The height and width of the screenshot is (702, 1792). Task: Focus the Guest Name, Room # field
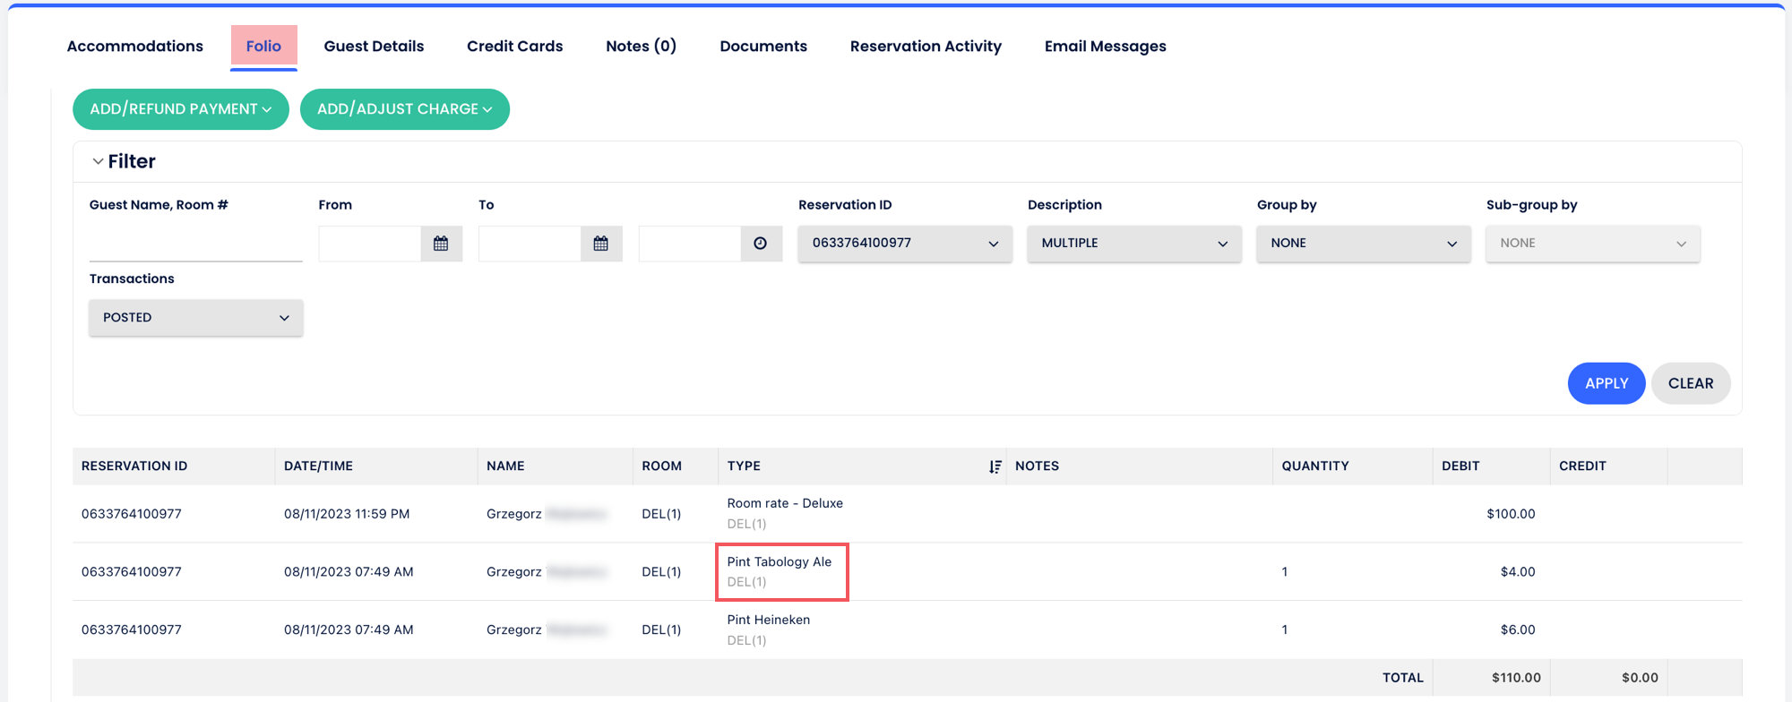[x=195, y=244]
